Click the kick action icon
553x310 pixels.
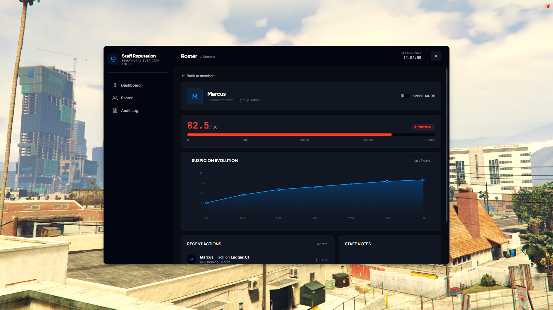click(192, 259)
